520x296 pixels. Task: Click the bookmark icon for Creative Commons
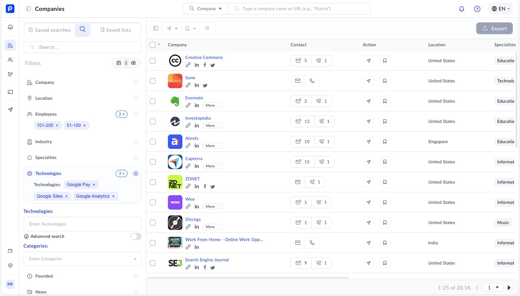pyautogui.click(x=385, y=61)
